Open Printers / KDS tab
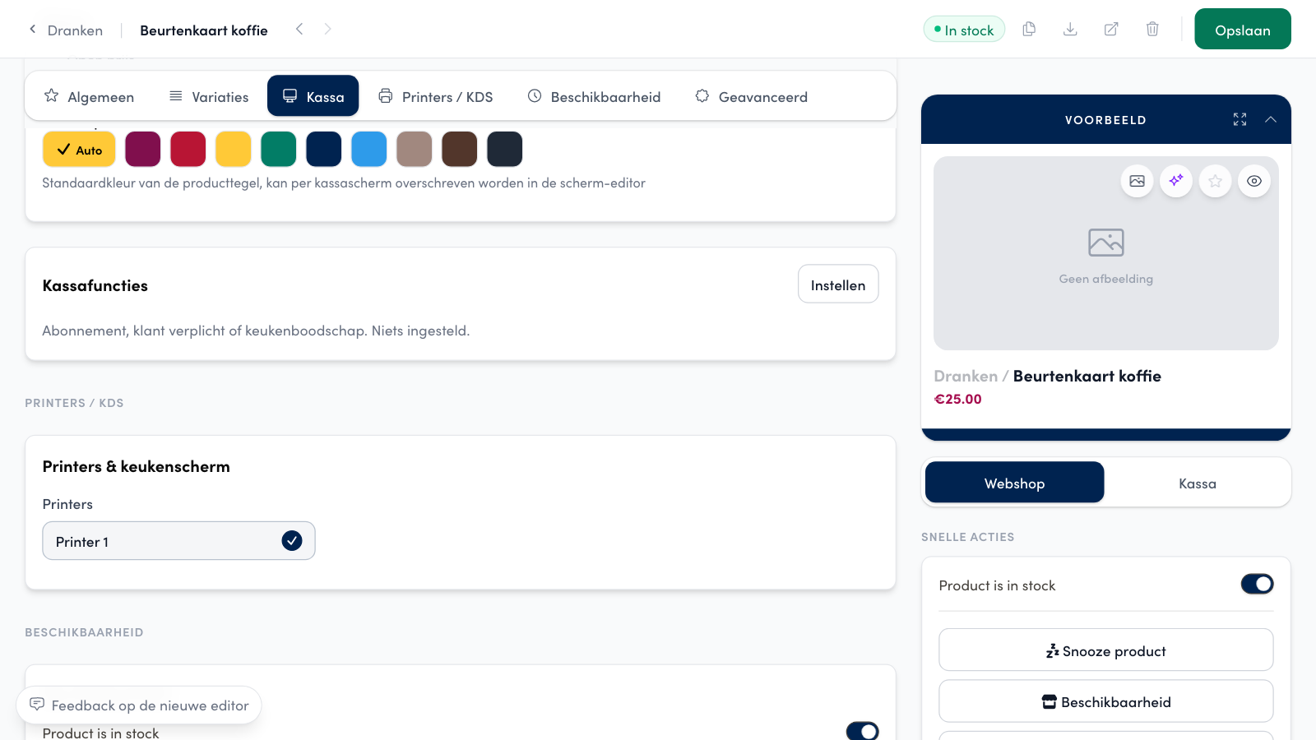Viewport: 1316px width, 740px height. [435, 96]
